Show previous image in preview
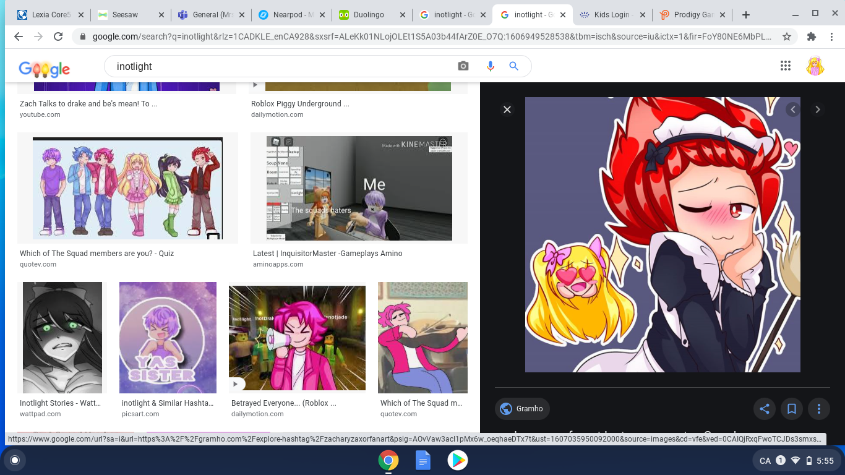Viewport: 845px width, 475px height. 793,109
